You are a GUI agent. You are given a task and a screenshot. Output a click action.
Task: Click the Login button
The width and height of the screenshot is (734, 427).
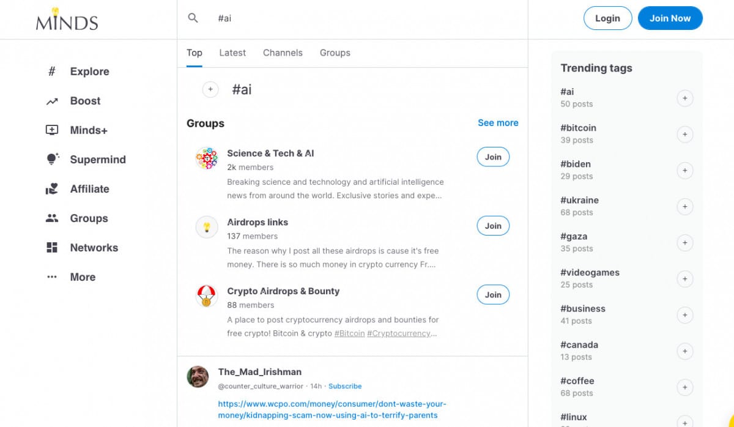607,18
